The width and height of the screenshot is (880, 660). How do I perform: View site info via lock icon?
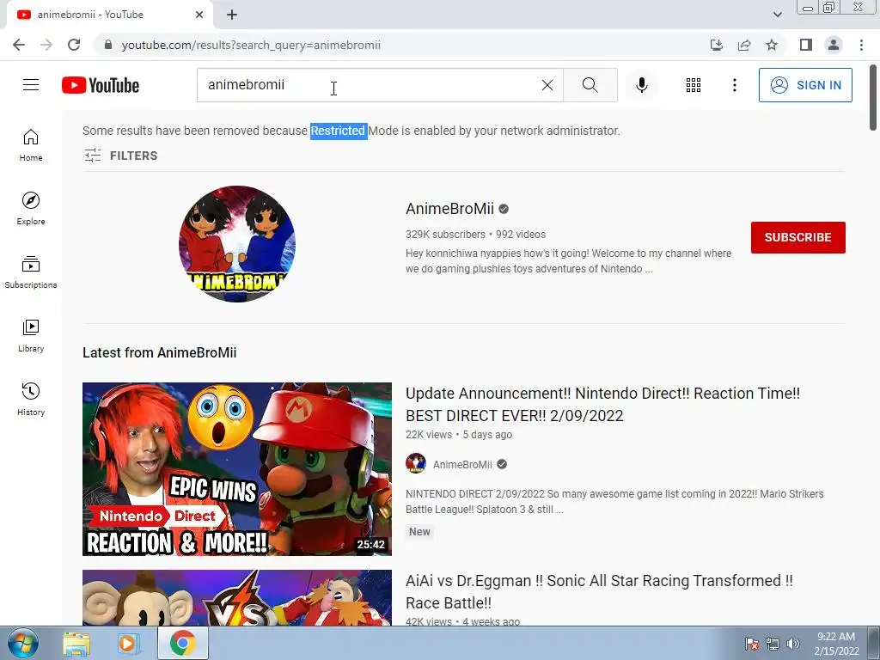point(108,45)
